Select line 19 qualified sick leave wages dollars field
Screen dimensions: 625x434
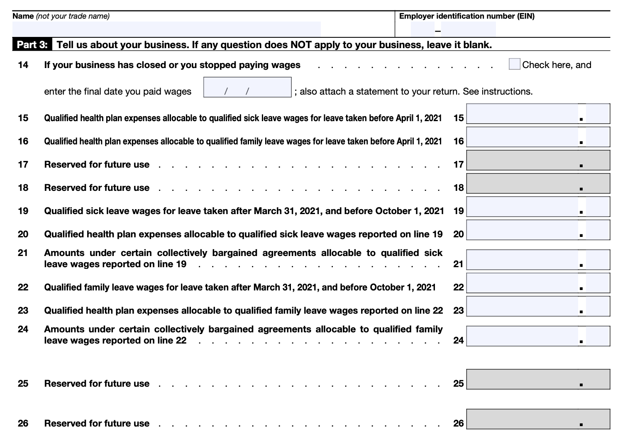click(522, 207)
